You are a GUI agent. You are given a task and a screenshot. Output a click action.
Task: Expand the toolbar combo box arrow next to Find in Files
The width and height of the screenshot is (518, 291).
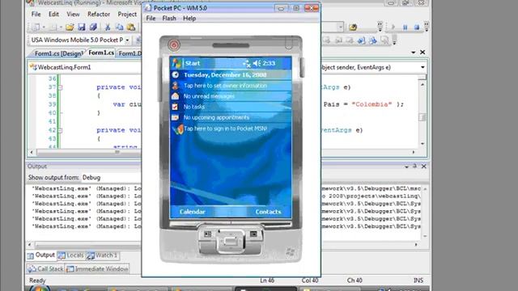click(340, 27)
